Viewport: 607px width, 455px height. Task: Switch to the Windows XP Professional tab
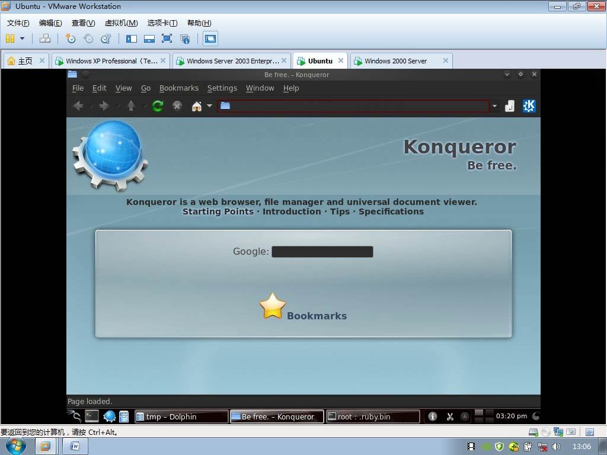(x=111, y=61)
